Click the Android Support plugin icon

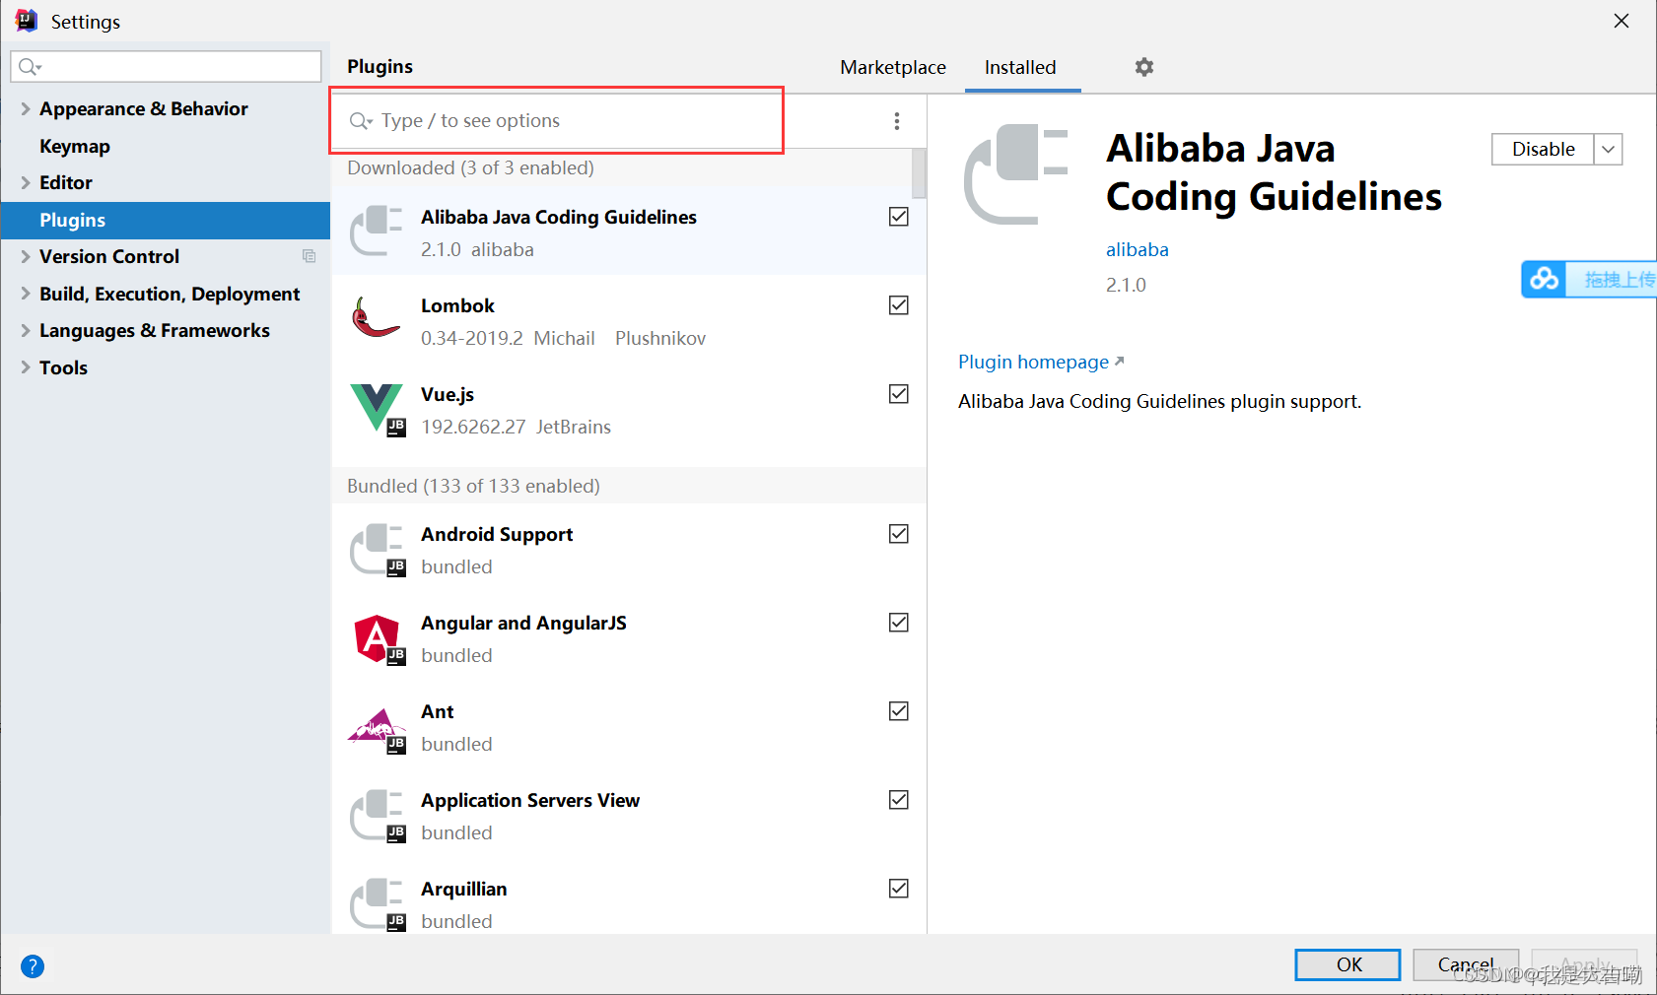[x=376, y=549]
